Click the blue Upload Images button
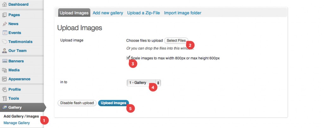The width and height of the screenshot is (324, 128). (x=114, y=103)
